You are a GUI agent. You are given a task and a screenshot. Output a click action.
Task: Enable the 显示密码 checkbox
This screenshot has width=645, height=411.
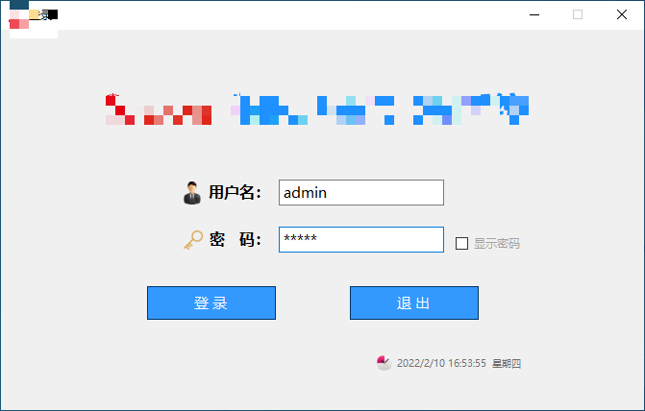click(x=461, y=243)
